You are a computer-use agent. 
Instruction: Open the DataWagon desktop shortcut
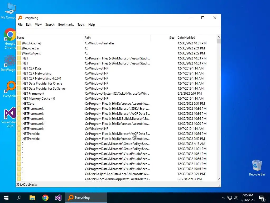pyautogui.click(x=8, y=63)
